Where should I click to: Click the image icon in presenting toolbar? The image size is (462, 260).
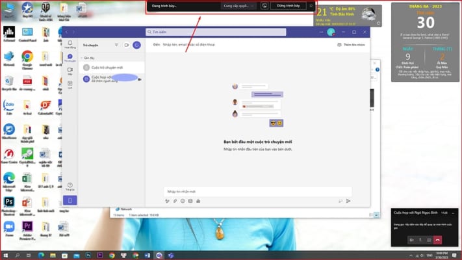pos(264,6)
